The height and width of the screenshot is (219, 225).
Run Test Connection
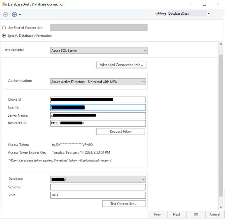point(124,203)
